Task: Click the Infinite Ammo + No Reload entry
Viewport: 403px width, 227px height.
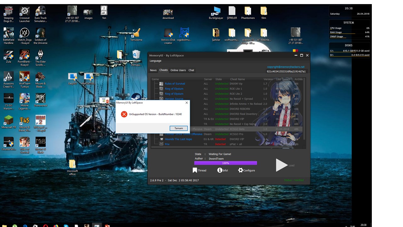Action: tap(246, 104)
